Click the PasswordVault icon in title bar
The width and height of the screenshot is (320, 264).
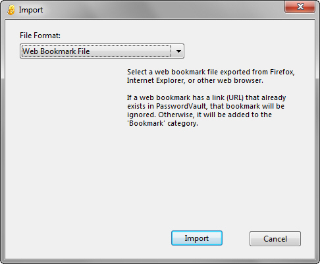[11, 10]
